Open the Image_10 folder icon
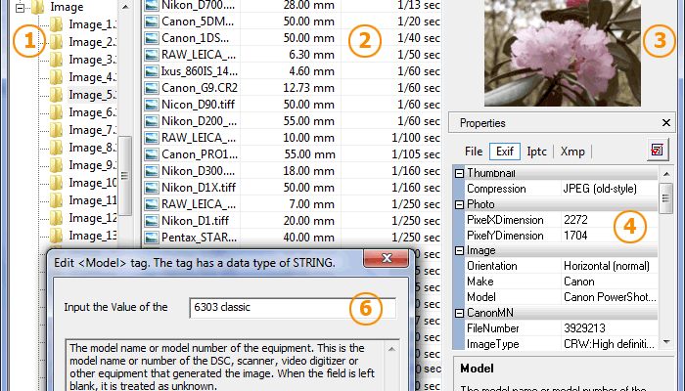 click(56, 183)
